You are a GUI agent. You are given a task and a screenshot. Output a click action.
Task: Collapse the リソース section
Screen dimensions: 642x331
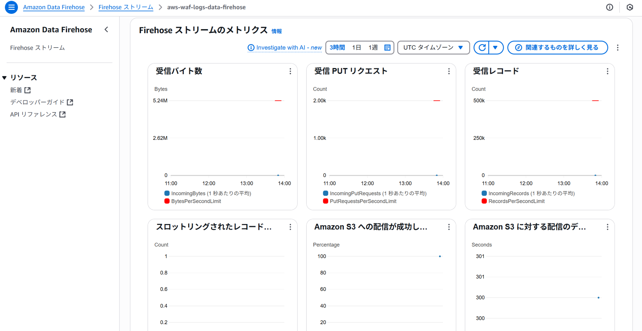(x=4, y=78)
